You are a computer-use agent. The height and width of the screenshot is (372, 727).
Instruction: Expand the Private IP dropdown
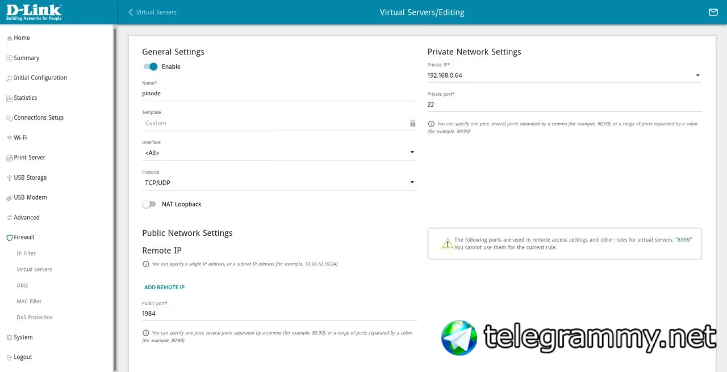[x=565, y=75]
